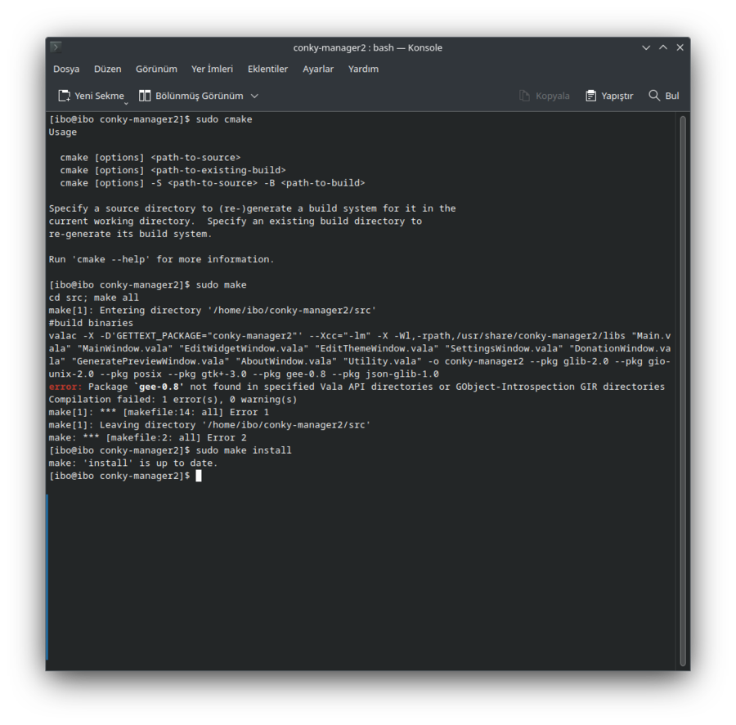Click 'Compilation failed: 1 error(s), 0 warning(s)' line
The width and height of the screenshot is (736, 725).
(x=173, y=400)
